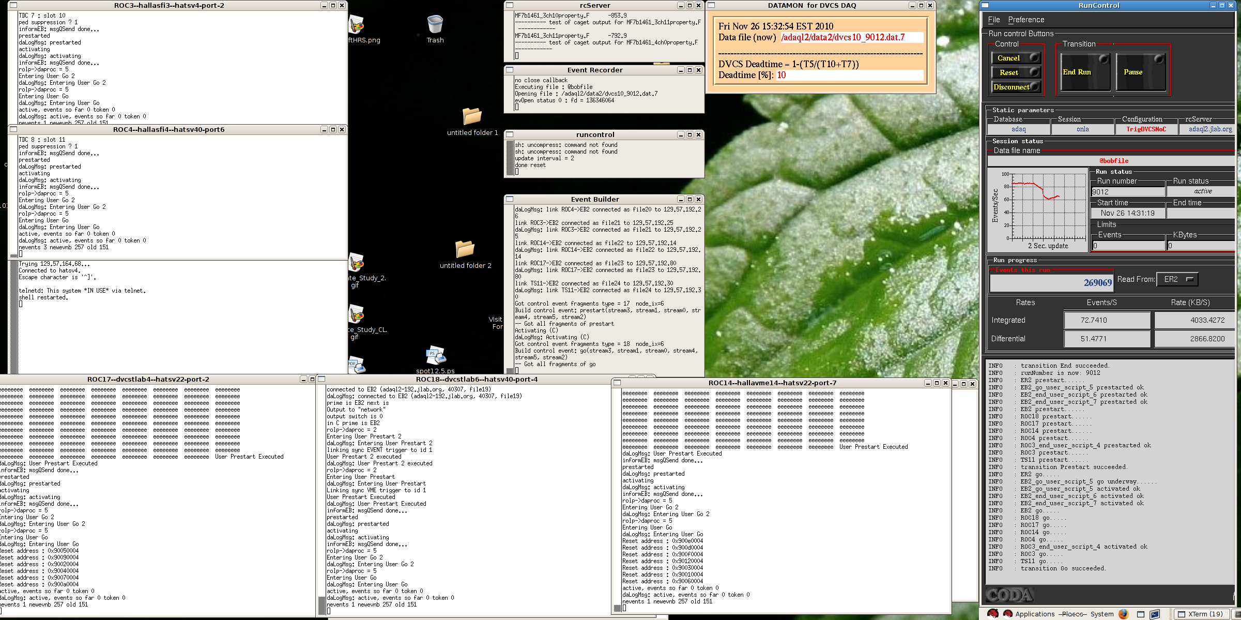
Task: Click the terminal launcher in bottom panel
Action: [1155, 614]
